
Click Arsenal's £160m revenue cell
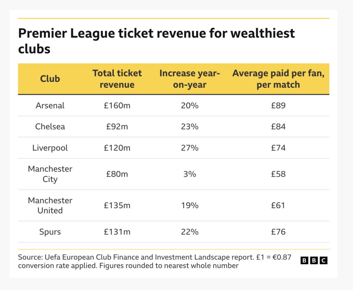tap(117, 105)
